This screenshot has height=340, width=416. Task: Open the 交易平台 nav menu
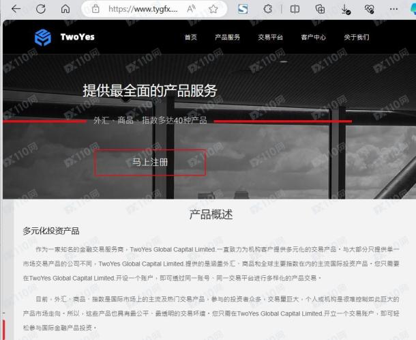(270, 37)
